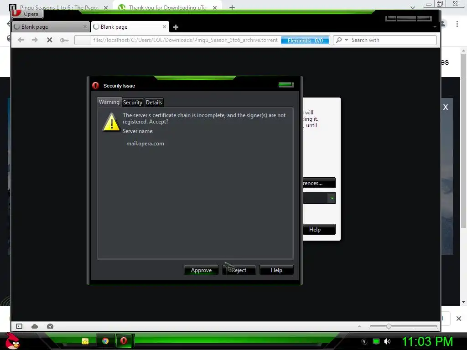Click the password wand key icon
The width and height of the screenshot is (467, 350).
click(x=64, y=40)
